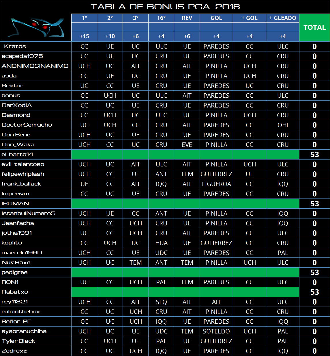This screenshot has width=330, height=356.
Task: Select the 1° column header
Action: click(x=84, y=18)
